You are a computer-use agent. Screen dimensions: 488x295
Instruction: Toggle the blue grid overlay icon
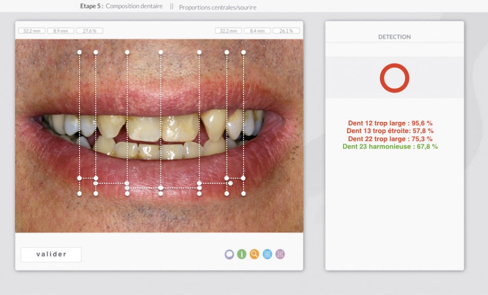[267, 254]
